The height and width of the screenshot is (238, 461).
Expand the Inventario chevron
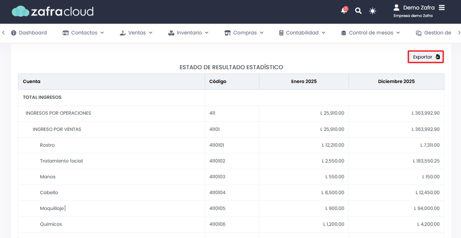[x=206, y=33]
